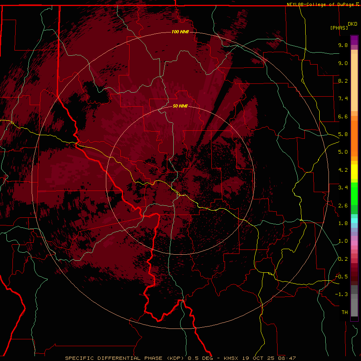
Task: Click the 3.4 legend value
Action: click(x=343, y=188)
